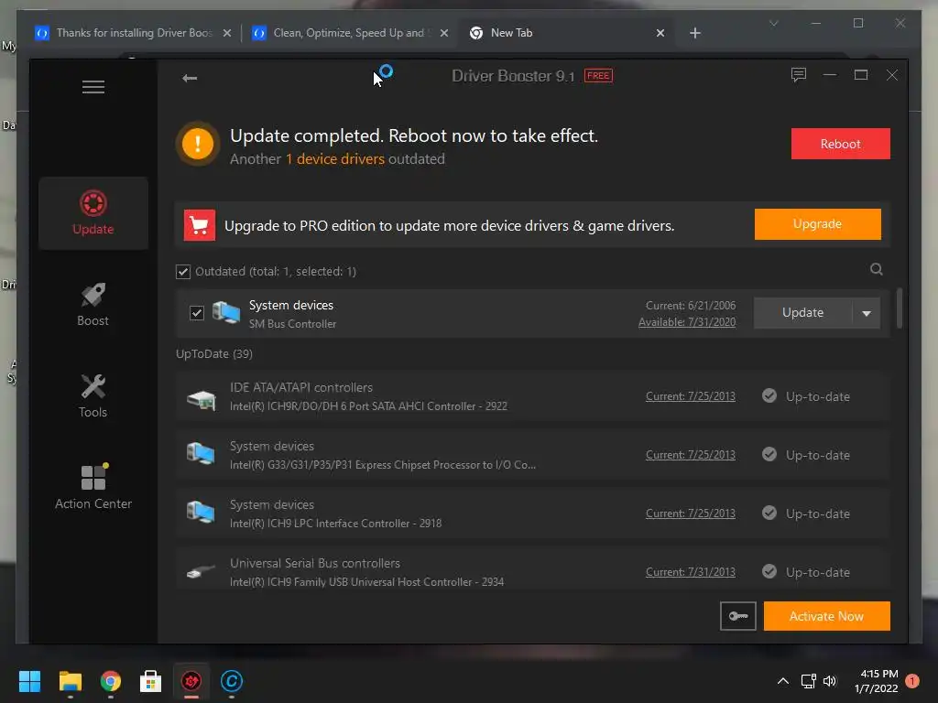This screenshot has width=938, height=703.
Task: Click the USB controllers cable icon
Action: point(201,572)
